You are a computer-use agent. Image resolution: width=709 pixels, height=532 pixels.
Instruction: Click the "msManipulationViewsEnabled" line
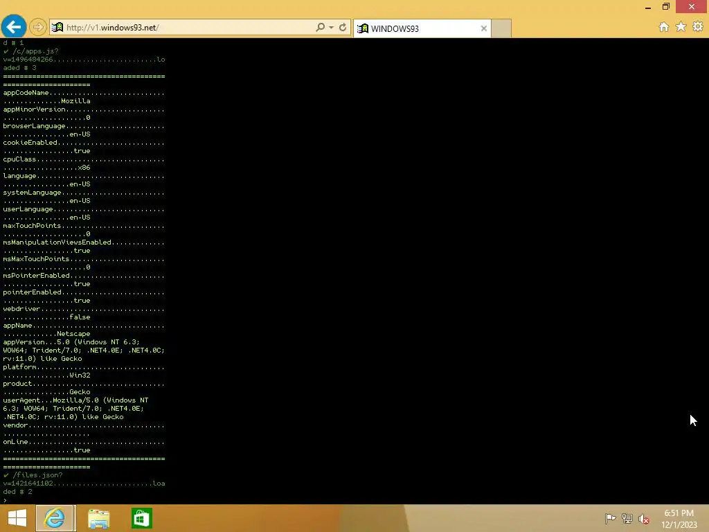click(x=84, y=242)
